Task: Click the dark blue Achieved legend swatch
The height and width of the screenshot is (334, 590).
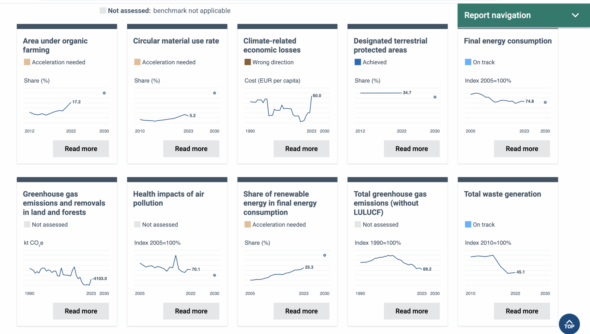Action: pyautogui.click(x=358, y=62)
